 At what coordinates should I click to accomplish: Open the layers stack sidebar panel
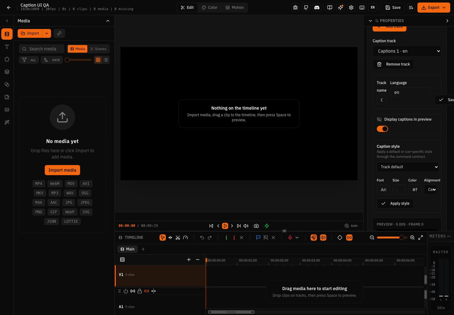[x=7, y=72]
